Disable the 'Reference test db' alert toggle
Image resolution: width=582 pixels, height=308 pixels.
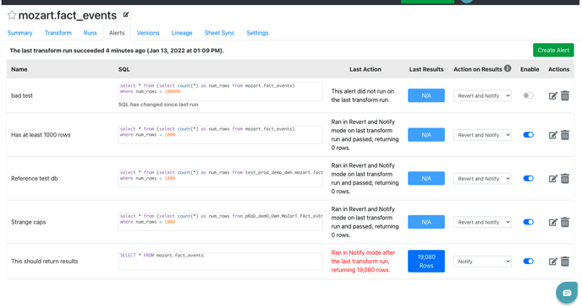[528, 178]
